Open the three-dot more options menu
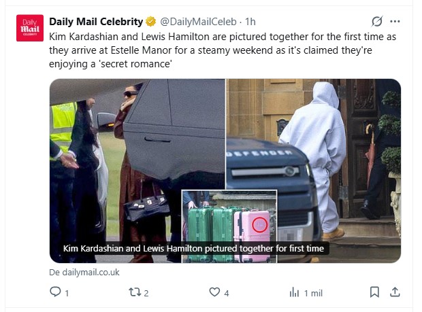 (x=395, y=22)
